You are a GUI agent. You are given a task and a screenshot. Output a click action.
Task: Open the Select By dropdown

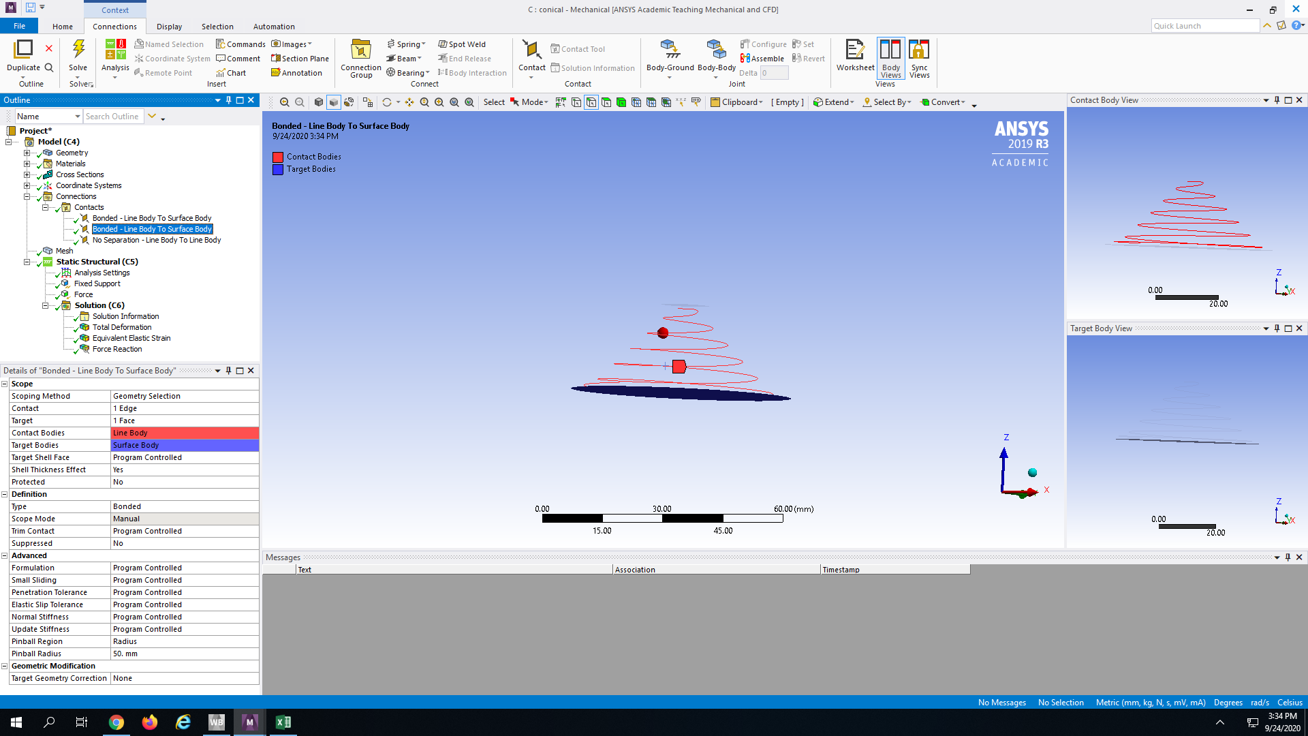click(x=887, y=102)
